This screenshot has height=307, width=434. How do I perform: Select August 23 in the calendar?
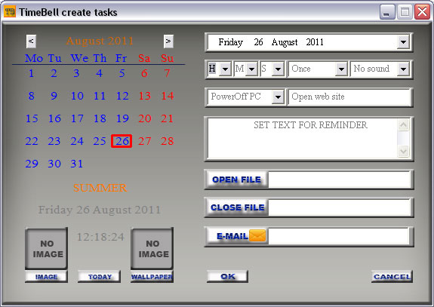(54, 141)
